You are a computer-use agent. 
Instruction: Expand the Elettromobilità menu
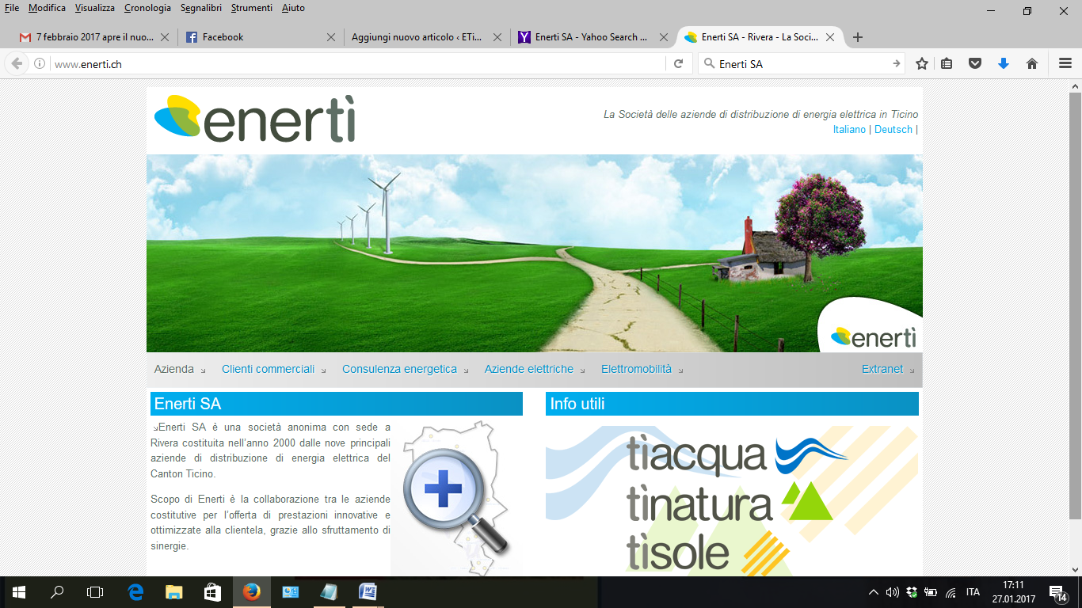(642, 370)
